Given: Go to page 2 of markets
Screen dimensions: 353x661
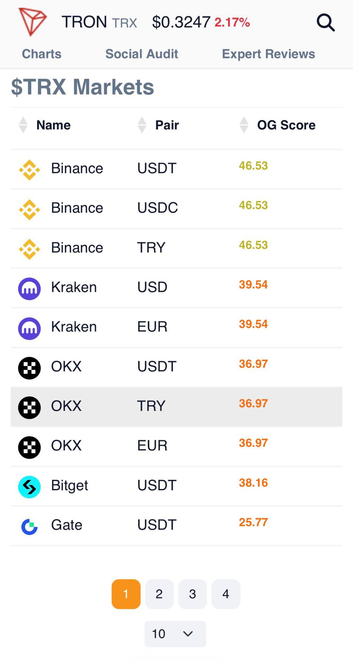Looking at the screenshot, I should [159, 594].
